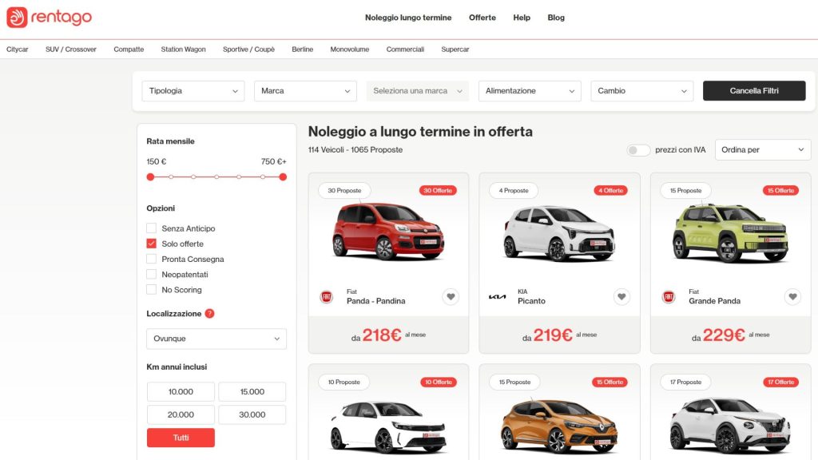Add the Fiat Panda Pandina to favorites
The height and width of the screenshot is (460, 818).
[x=451, y=296]
